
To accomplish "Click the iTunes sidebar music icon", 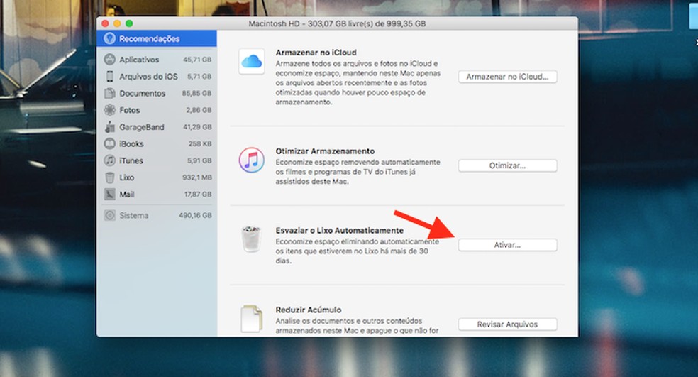I will click(x=109, y=160).
